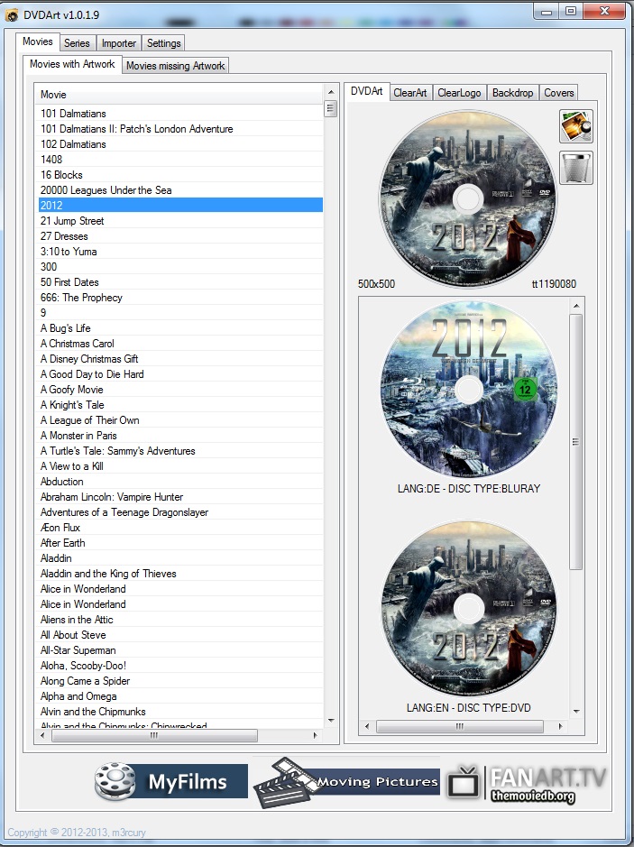Click the FANART.TV logo
This screenshot has height=847, width=634.
(x=527, y=784)
